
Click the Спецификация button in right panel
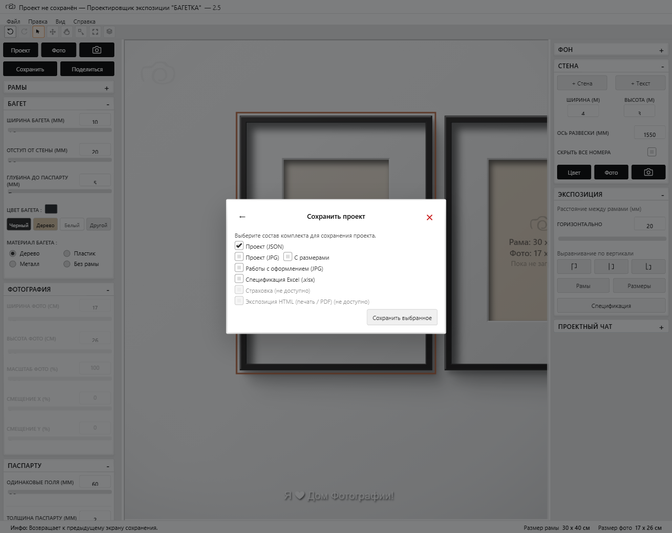coord(611,306)
